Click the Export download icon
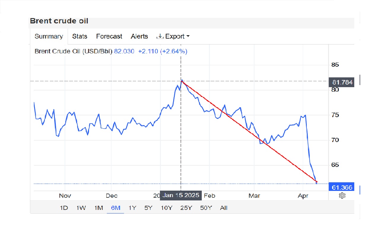 pyautogui.click(x=160, y=36)
